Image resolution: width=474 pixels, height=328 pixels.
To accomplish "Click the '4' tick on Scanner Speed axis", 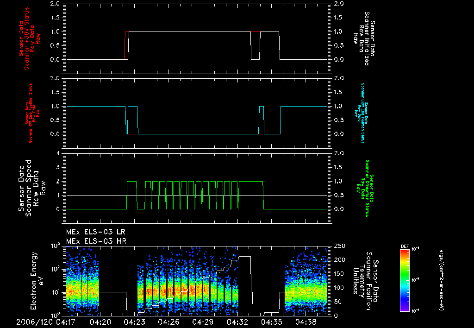I will pos(58,153).
